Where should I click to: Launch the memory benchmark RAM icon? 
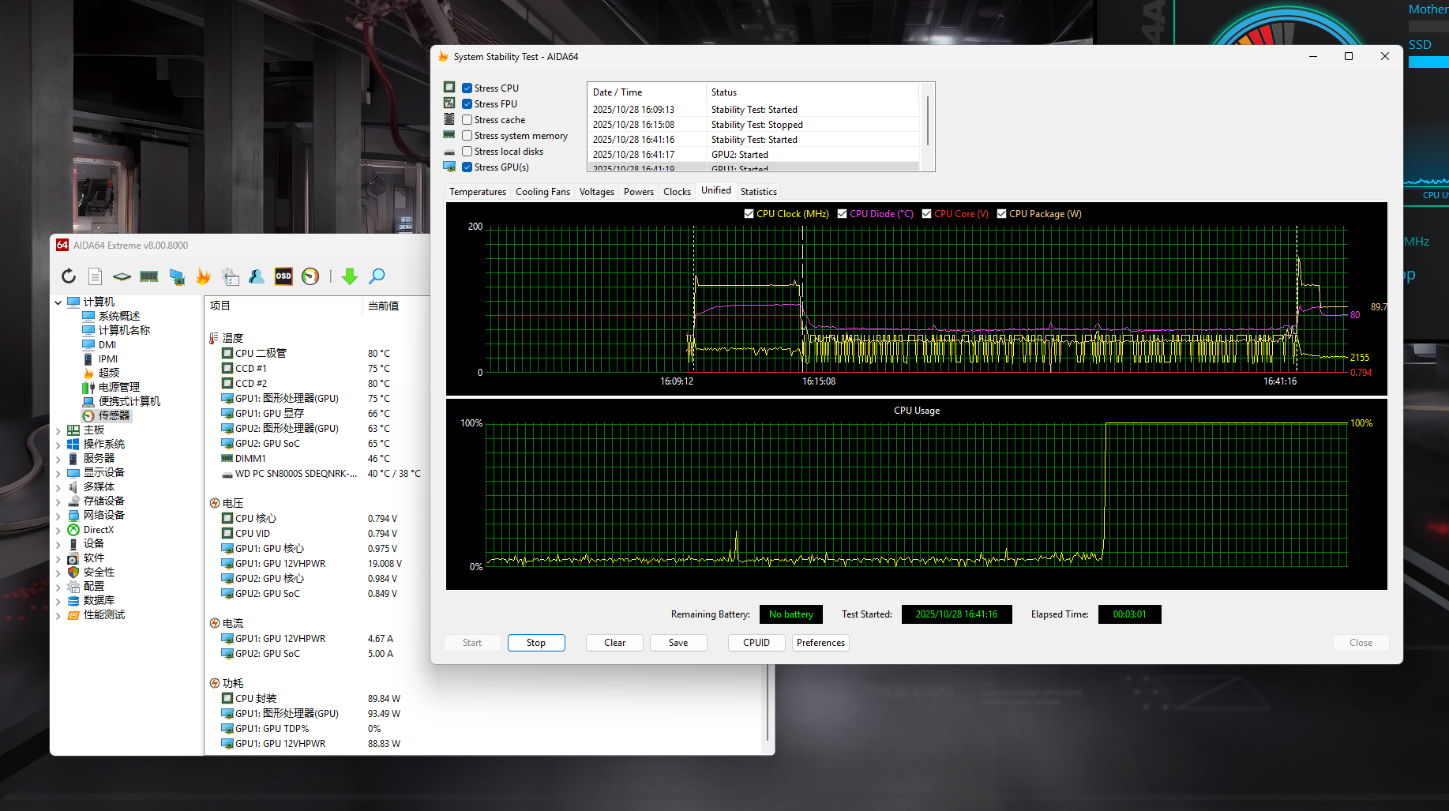click(148, 276)
